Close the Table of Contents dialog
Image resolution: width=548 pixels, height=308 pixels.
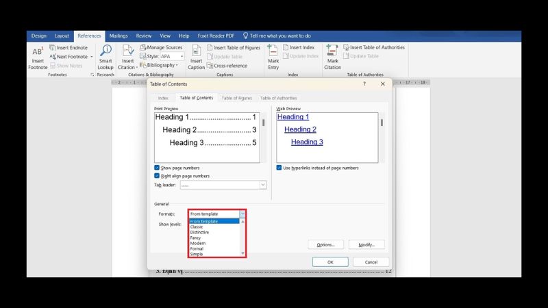(383, 84)
